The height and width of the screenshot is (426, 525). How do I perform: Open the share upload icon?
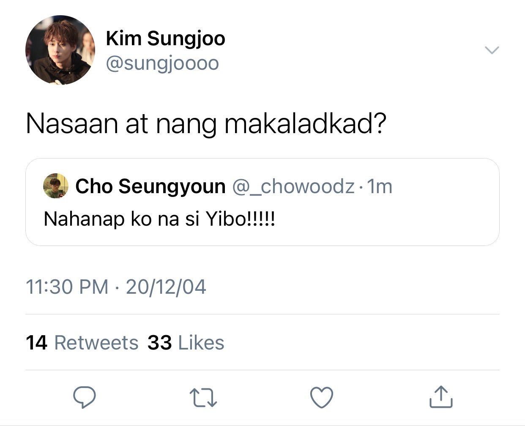click(441, 396)
